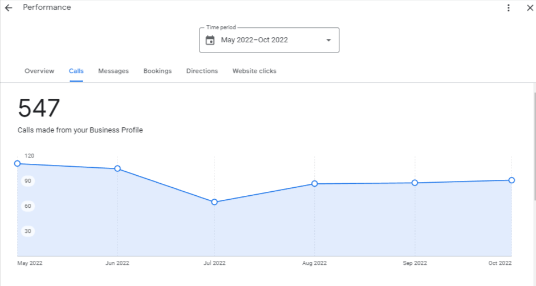Open the three-dot more options menu
536x286 pixels.
(x=508, y=7)
